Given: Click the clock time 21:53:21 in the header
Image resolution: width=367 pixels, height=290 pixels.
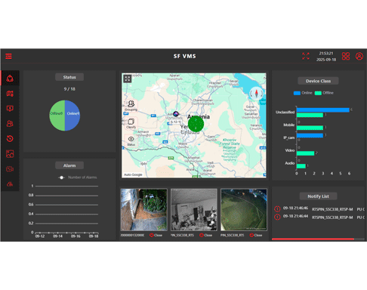Looking at the screenshot, I should click(326, 54).
